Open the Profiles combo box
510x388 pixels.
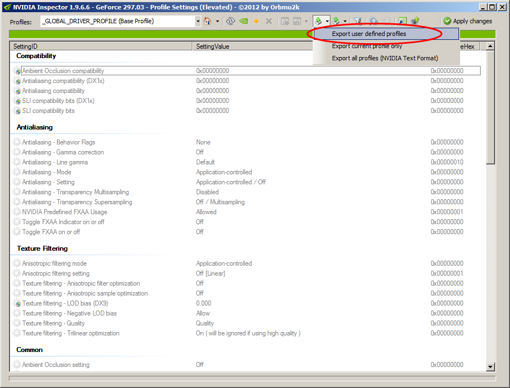pos(121,21)
